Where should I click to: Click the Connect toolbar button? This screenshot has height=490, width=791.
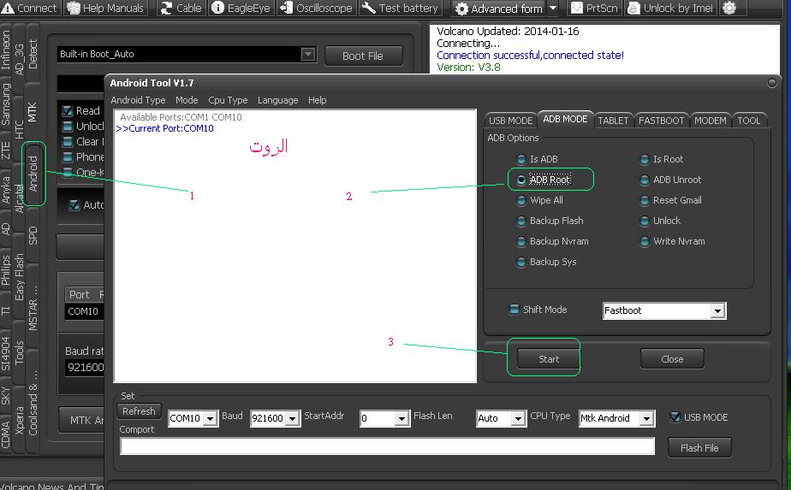tap(29, 8)
